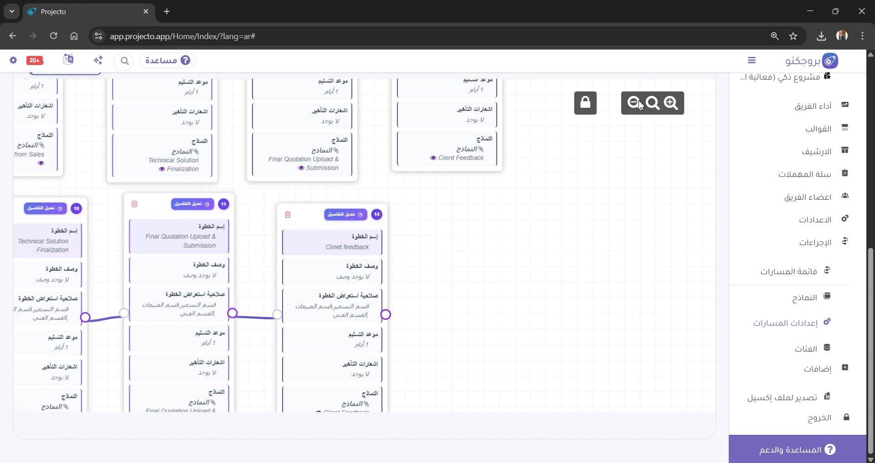875x463 pixels.
Task: Open the translate language icon
Action: (x=68, y=60)
